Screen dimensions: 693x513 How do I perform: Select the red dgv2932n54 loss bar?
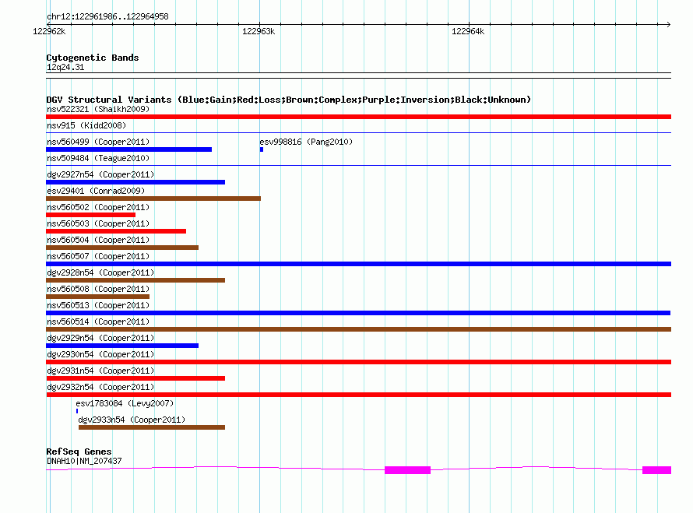coord(358,395)
